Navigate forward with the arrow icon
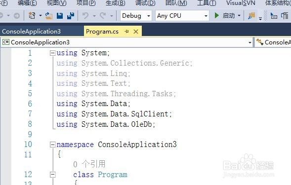291x185 pixels. (16, 16)
